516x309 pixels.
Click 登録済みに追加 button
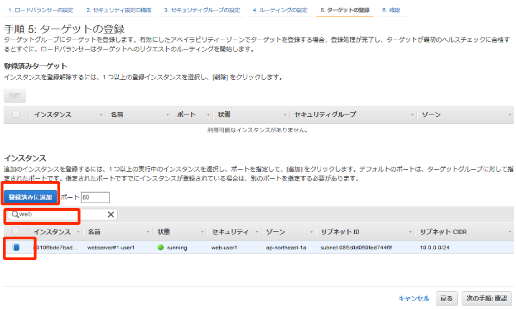pos(30,197)
